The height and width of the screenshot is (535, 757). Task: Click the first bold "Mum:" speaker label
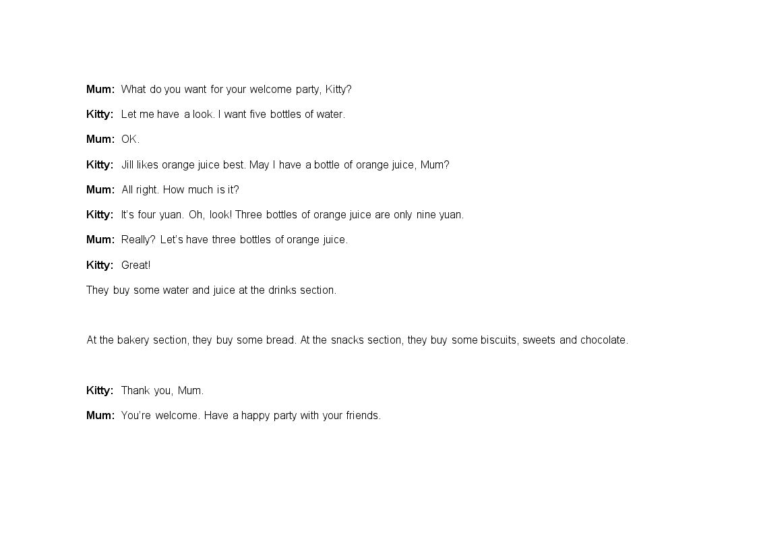[x=100, y=89]
